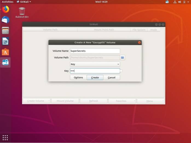Click the Create button

pyautogui.click(x=95, y=78)
